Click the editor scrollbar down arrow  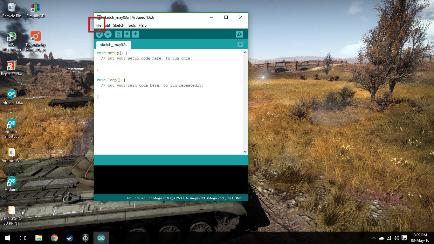click(245, 152)
